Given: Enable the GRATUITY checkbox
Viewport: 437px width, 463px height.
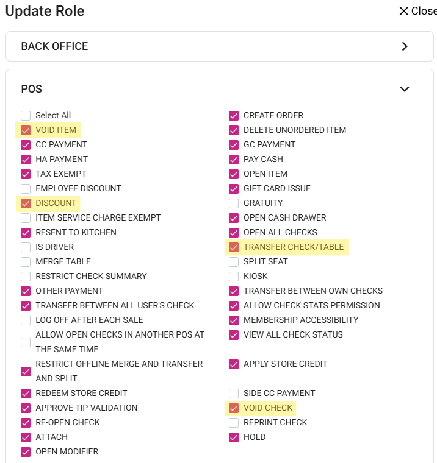Looking at the screenshot, I should pyautogui.click(x=234, y=203).
